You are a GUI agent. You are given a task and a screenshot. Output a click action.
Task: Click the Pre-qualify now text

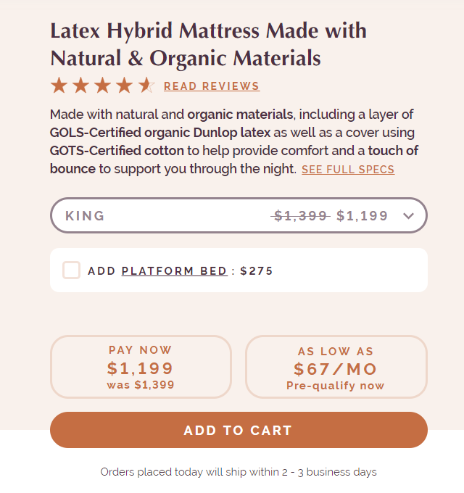click(336, 386)
